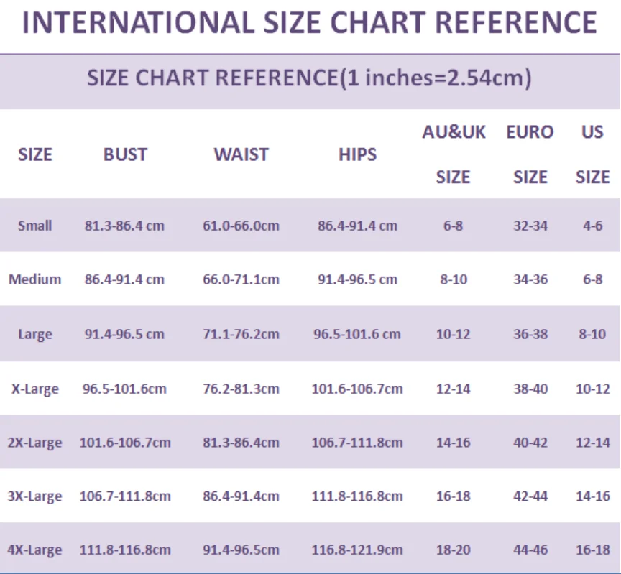Select the 2X-Large AU&UK size 14-16
Screen dimensions: 621x574
(454, 443)
